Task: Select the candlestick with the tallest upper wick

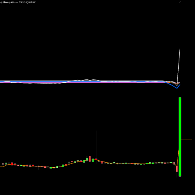Action: pyautogui.click(x=96, y=159)
